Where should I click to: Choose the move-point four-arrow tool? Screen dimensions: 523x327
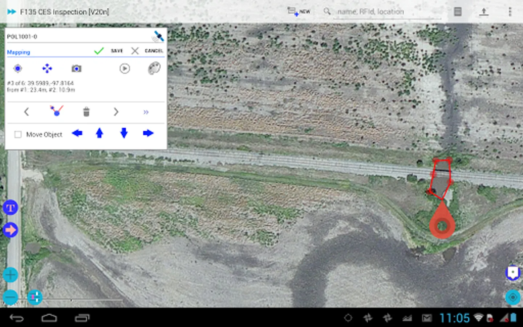47,68
